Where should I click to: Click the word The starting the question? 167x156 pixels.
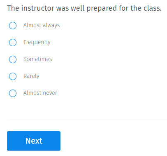point(13,8)
